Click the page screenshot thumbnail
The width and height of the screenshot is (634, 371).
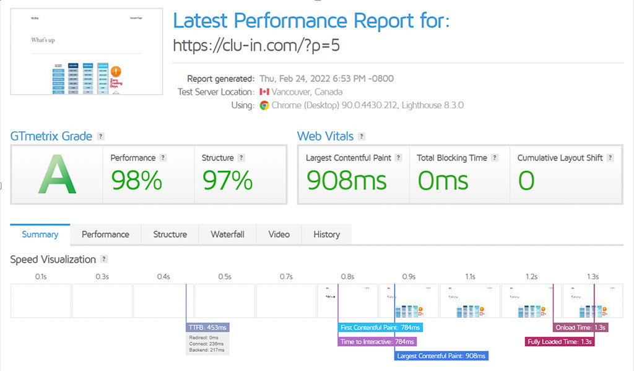pyautogui.click(x=87, y=51)
